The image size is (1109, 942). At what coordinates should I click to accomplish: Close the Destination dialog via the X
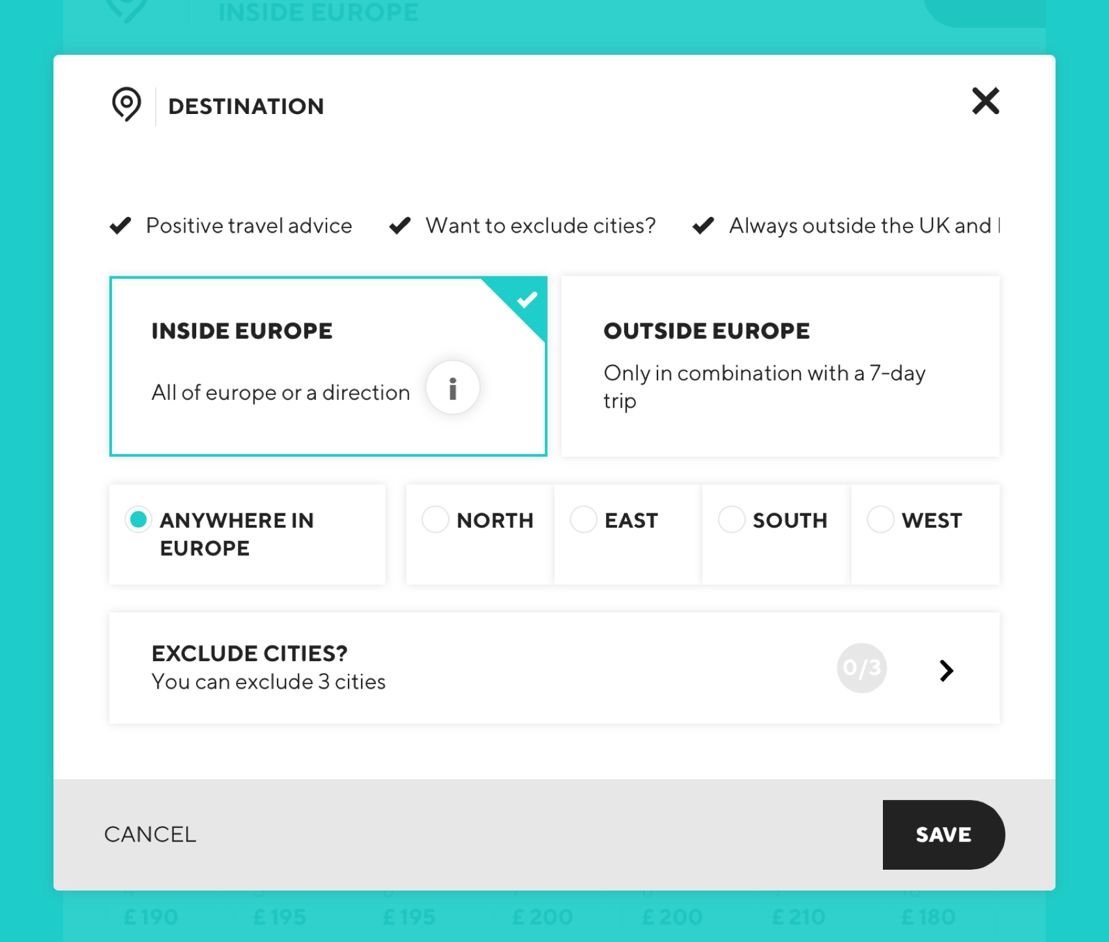(x=985, y=102)
